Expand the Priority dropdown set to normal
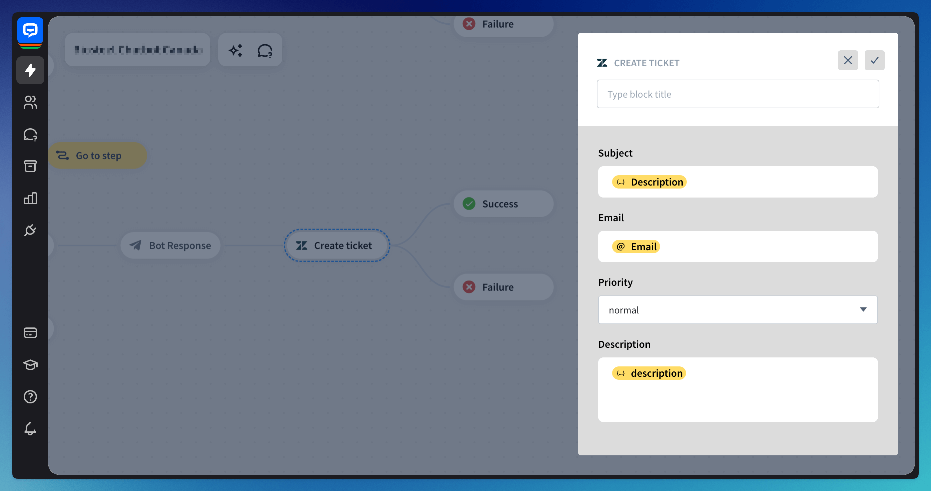 point(737,310)
